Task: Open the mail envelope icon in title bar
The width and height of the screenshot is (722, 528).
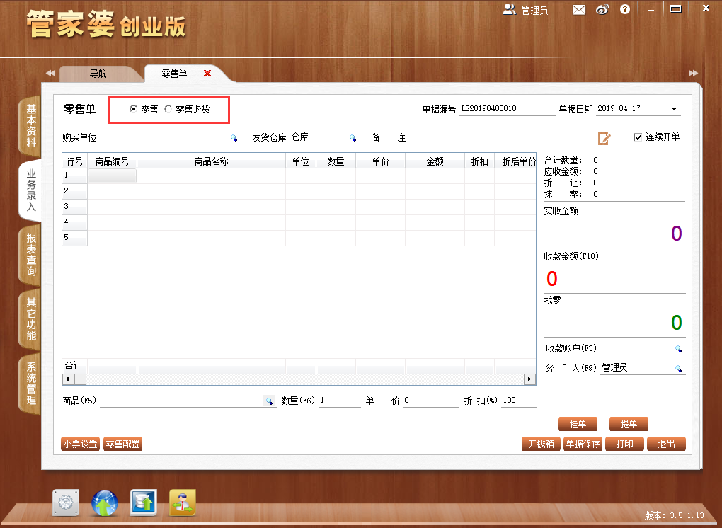Action: 579,9
